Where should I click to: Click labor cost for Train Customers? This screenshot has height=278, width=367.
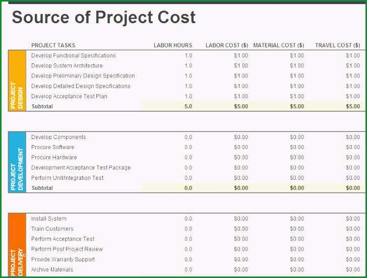click(x=241, y=229)
